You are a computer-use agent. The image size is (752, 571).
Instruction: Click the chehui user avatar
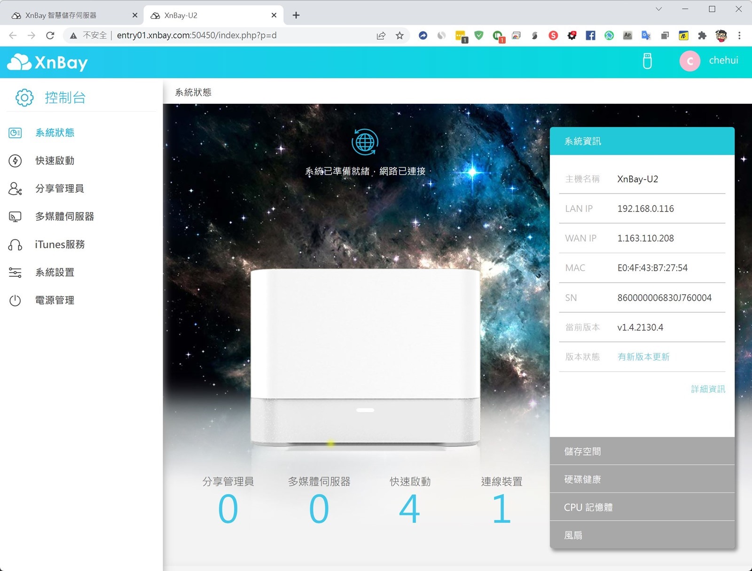tap(689, 61)
